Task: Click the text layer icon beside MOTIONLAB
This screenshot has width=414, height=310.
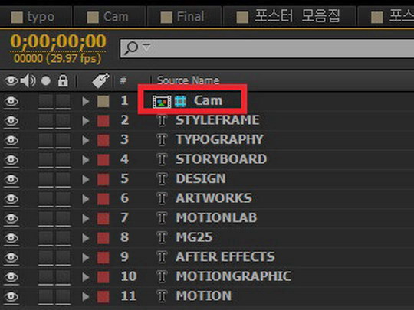Action: [x=162, y=218]
